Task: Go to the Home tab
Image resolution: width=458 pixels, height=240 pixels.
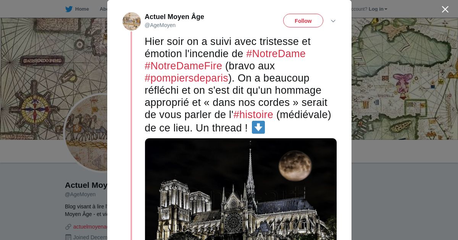Action: click(82, 9)
